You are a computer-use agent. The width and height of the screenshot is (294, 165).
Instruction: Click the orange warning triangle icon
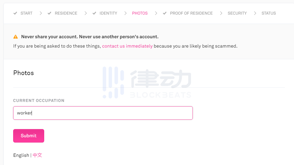pyautogui.click(x=16, y=37)
